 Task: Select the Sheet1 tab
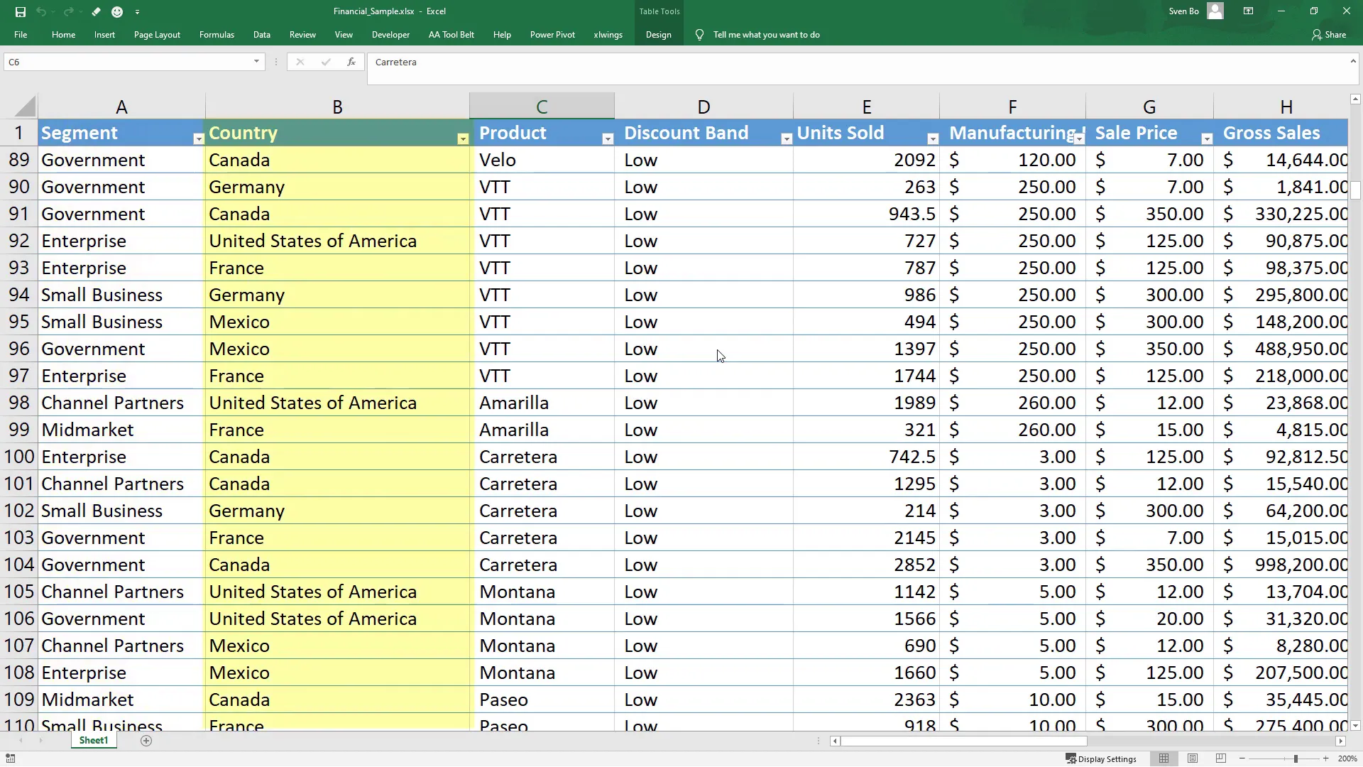pos(93,740)
